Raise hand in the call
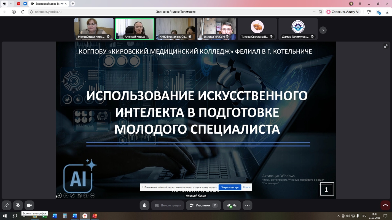 [144, 205]
